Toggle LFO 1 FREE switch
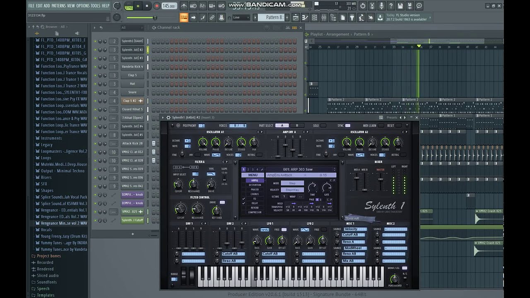The width and height of the screenshot is (530, 298). coord(284,229)
